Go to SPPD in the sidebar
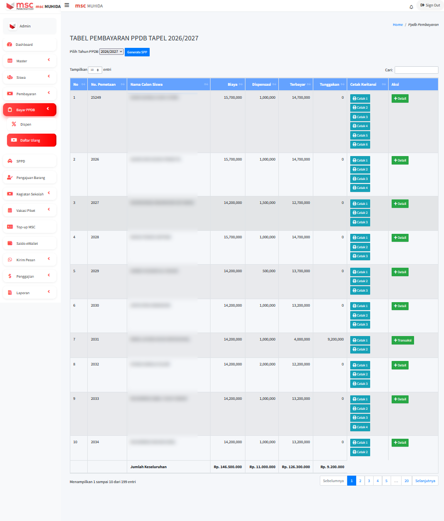 pyautogui.click(x=29, y=161)
